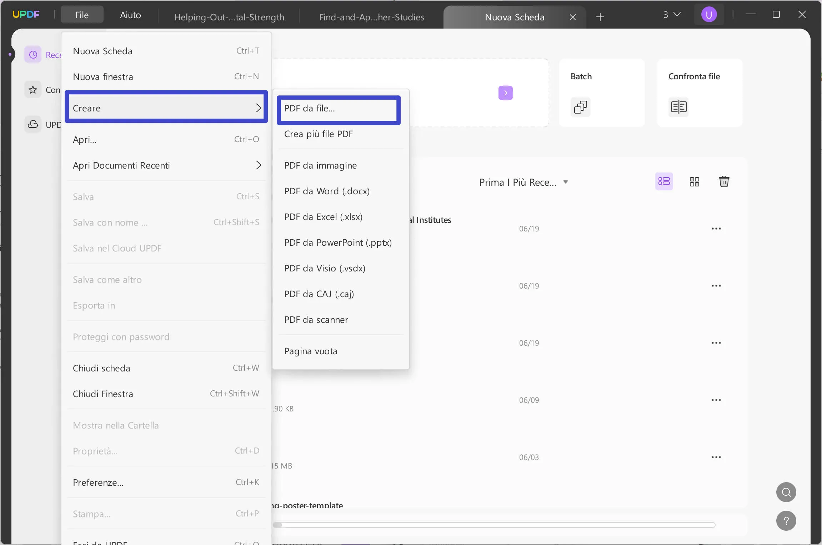Click the ellipsis menu on first file
Viewport: 822px width, 545px height.
716,229
